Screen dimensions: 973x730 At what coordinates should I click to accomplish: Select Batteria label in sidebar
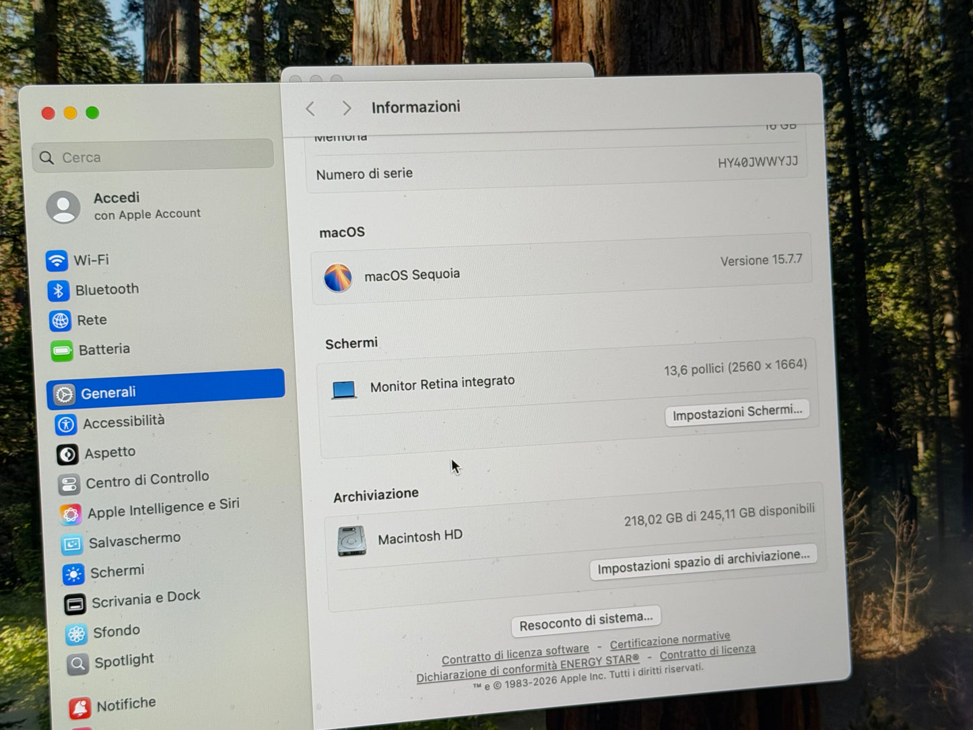click(104, 350)
